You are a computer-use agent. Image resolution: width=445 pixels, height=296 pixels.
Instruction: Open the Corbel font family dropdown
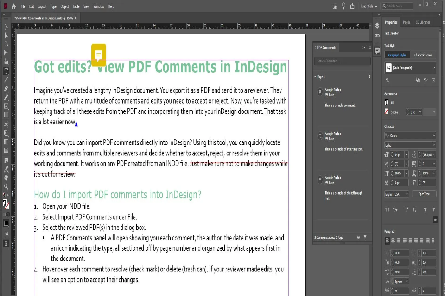click(433, 135)
